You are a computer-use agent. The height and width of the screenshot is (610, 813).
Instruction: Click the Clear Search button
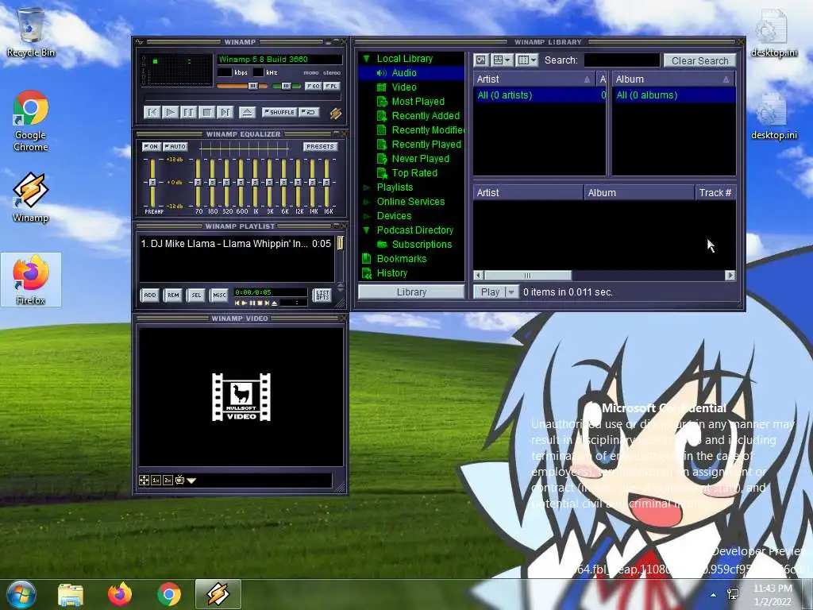pos(700,60)
